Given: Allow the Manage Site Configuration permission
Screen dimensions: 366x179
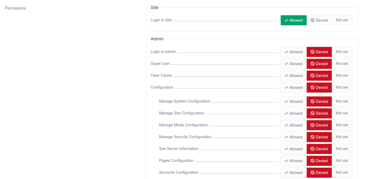Looking at the screenshot, I should pyautogui.click(x=293, y=113).
